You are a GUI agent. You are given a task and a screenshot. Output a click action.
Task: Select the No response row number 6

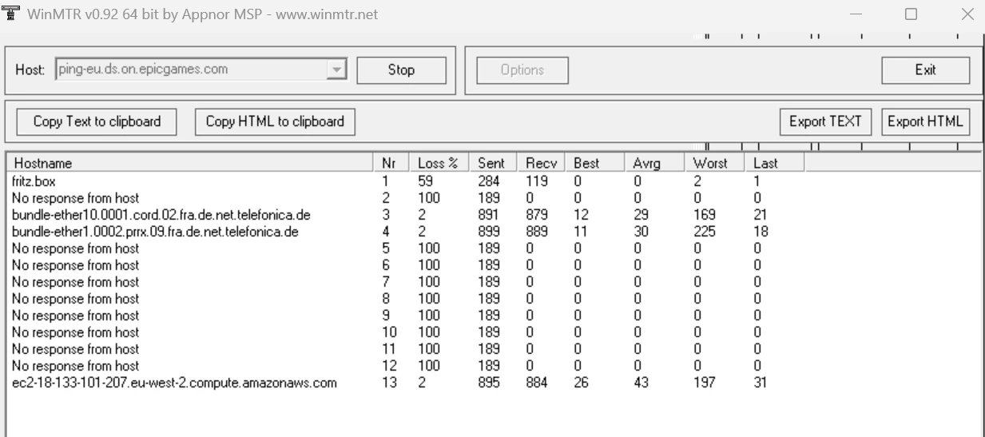[x=404, y=265]
